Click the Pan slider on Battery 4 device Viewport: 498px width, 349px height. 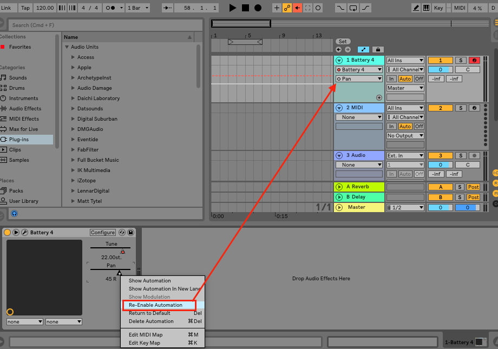(110, 269)
